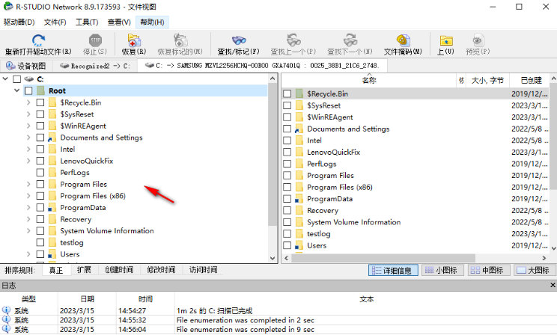Check Program Files (x86) checkbox in file list
Screen dimensions: 557x335
[287, 187]
